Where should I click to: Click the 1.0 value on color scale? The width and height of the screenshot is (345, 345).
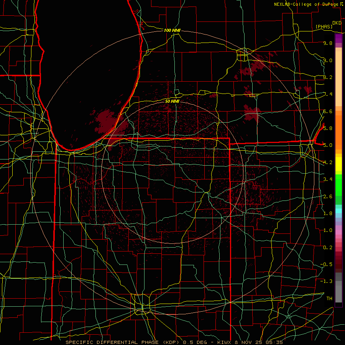point(328,230)
